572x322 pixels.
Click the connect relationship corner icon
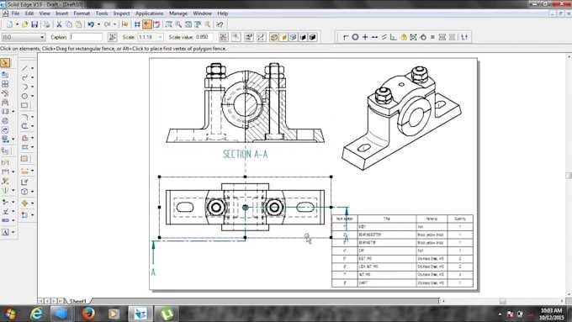[346, 37]
